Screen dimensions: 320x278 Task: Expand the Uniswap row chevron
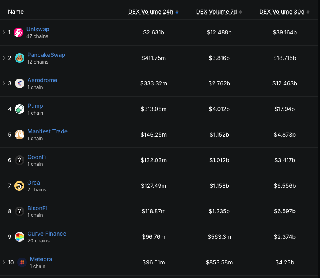tap(4, 32)
